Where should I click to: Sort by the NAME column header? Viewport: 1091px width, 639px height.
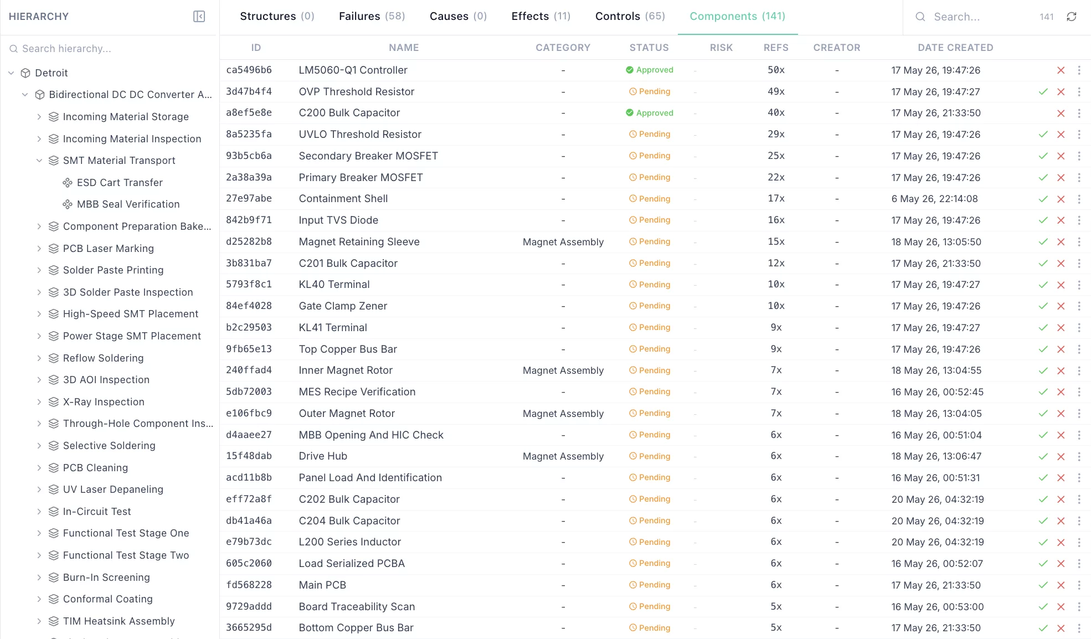click(x=404, y=48)
